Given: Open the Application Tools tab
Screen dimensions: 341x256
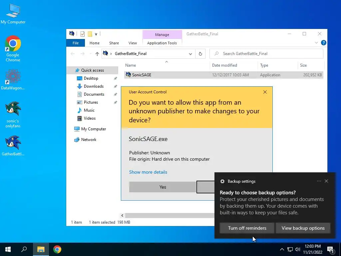Looking at the screenshot, I should pos(162,43).
